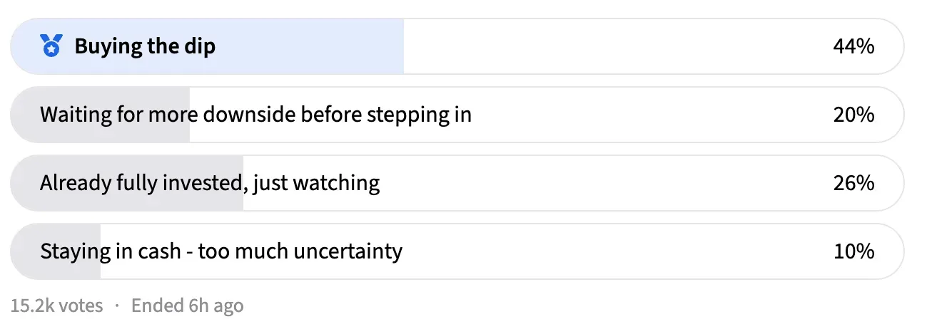This screenshot has width=927, height=329.
Task: Click gray fill of Staying in cash bar
Action: [x=56, y=251]
